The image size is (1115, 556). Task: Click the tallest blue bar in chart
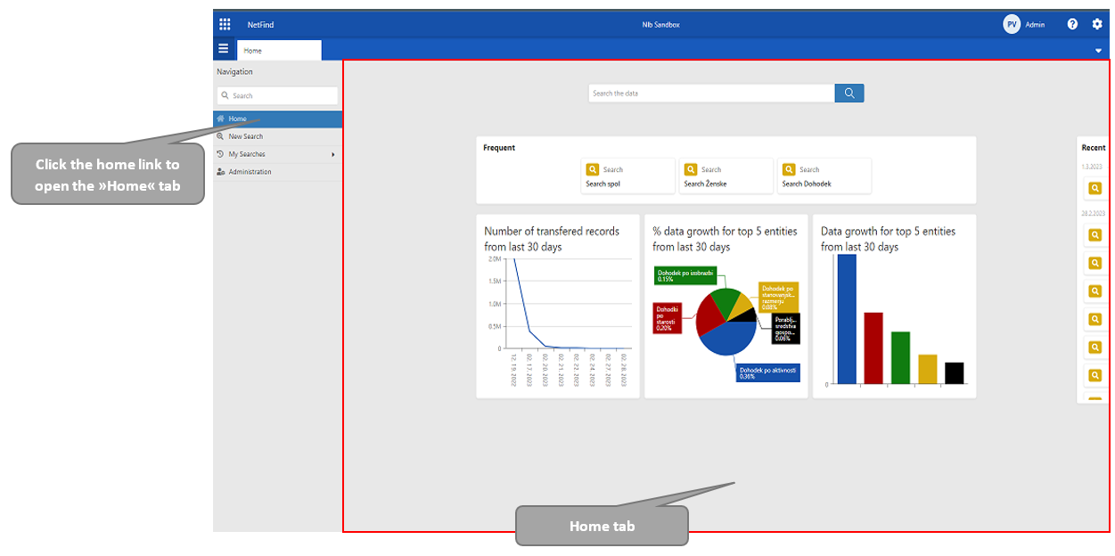pyautogui.click(x=846, y=319)
